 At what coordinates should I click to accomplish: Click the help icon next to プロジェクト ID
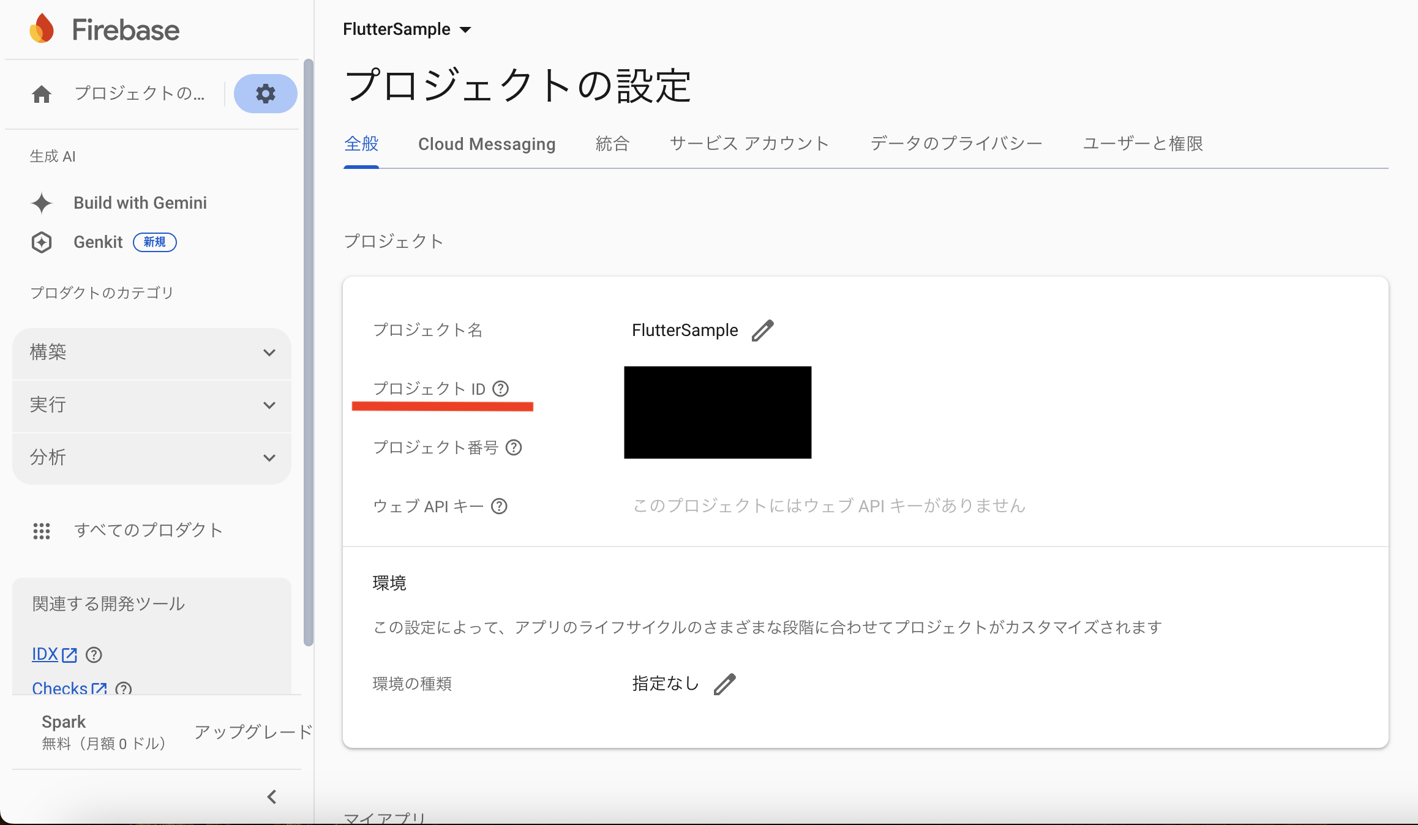pos(501,389)
